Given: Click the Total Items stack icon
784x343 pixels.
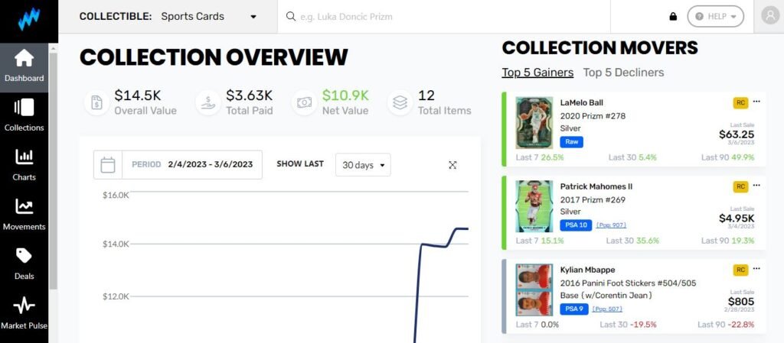Looking at the screenshot, I should point(400,102).
